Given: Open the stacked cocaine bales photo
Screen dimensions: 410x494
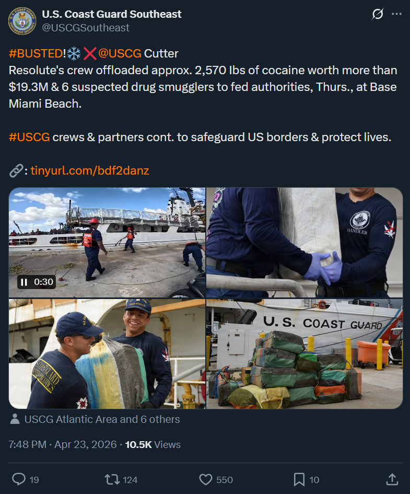Looking at the screenshot, I should tap(304, 354).
